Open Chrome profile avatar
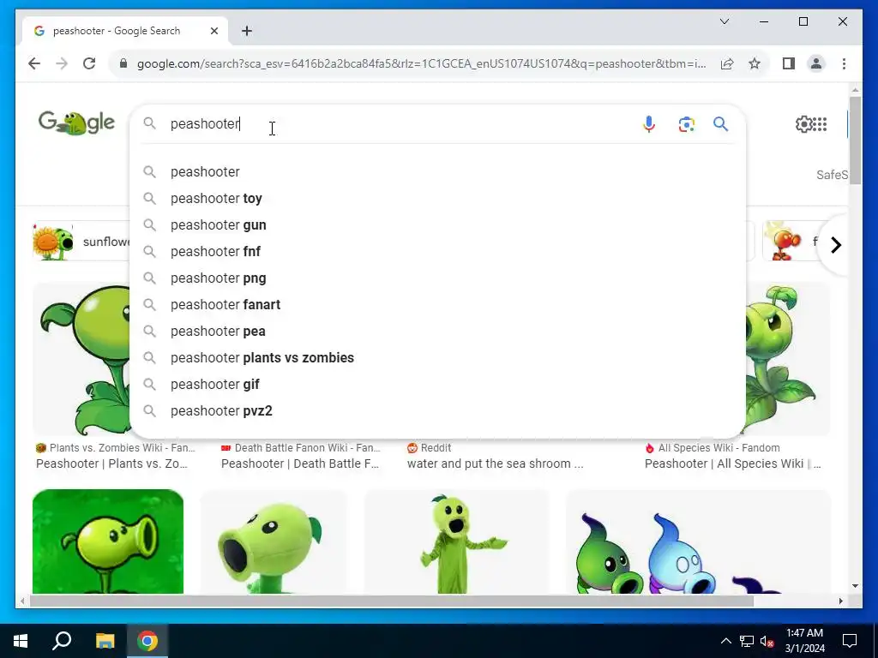This screenshot has width=878, height=658. (x=816, y=63)
